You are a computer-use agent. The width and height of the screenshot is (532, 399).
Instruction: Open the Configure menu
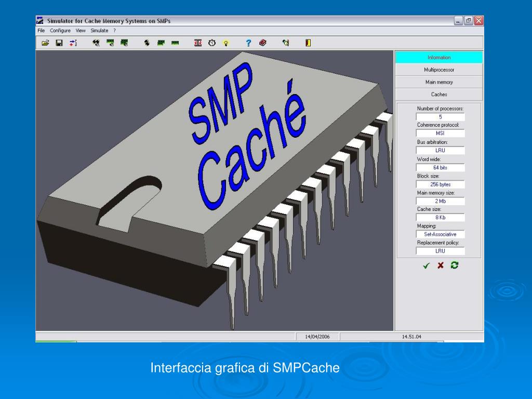point(60,31)
